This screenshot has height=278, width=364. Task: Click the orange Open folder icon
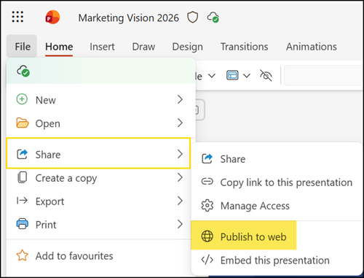(23, 123)
